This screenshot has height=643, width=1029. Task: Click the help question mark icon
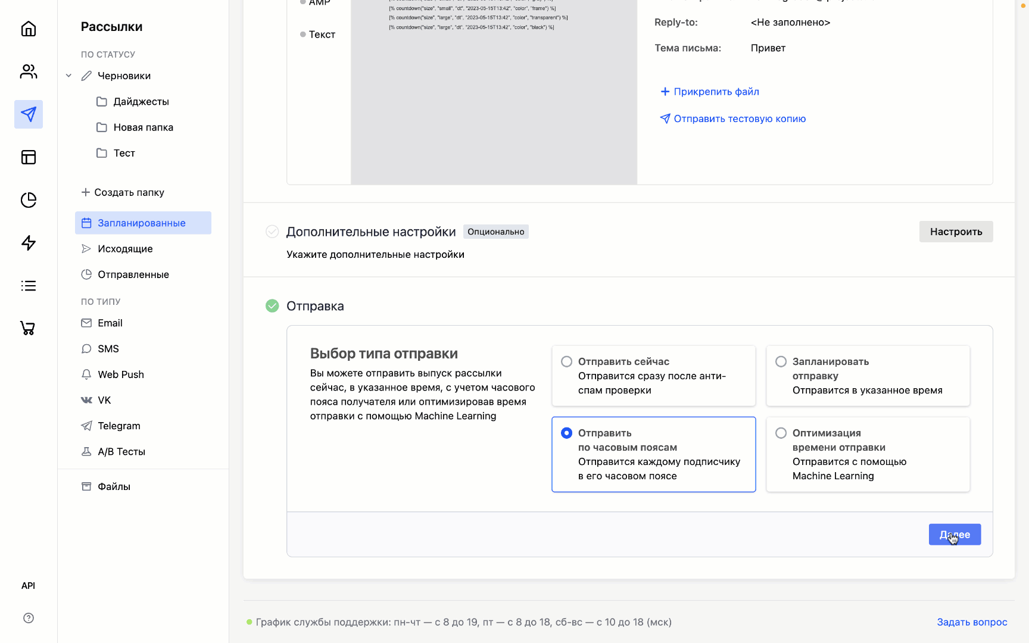[x=29, y=618]
